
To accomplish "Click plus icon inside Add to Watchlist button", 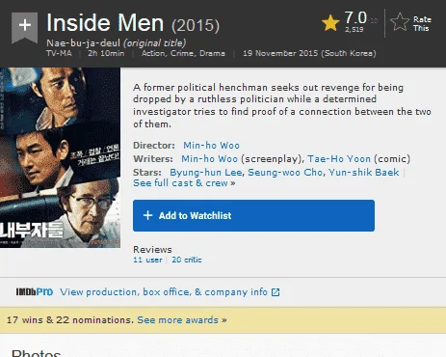I will click(x=147, y=215).
